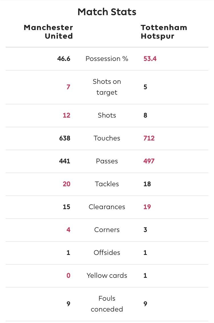
Task: Click Tottenham's 19 clearances value
Action: [147, 207]
